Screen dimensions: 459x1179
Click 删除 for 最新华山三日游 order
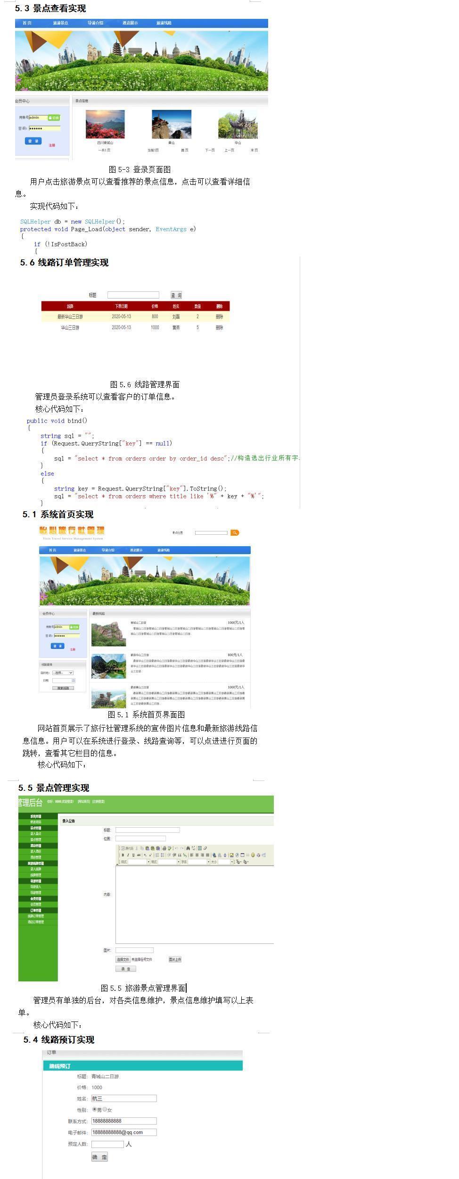[220, 317]
